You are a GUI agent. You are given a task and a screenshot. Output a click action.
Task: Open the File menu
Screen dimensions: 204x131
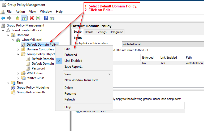9,12
